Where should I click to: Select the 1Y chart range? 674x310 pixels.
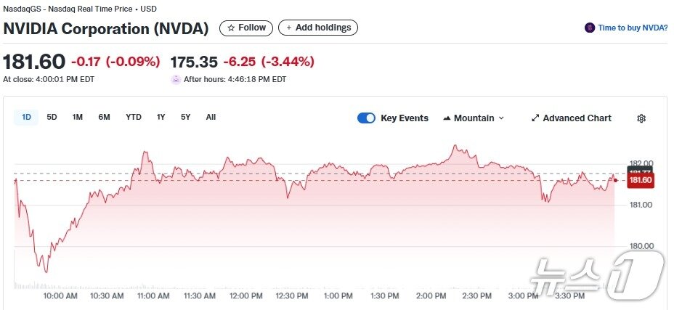click(x=161, y=117)
